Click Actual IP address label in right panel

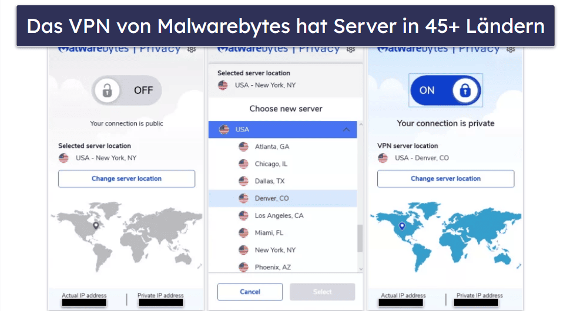pyautogui.click(x=403, y=295)
